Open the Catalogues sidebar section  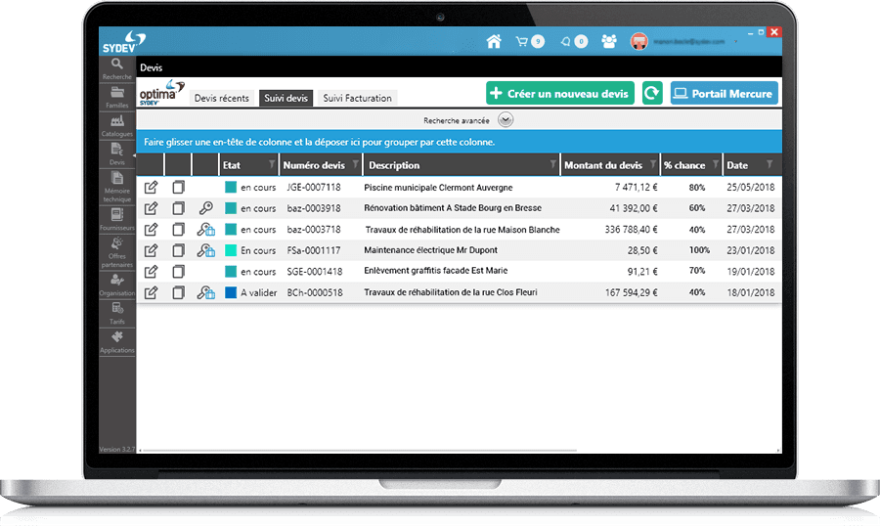pyautogui.click(x=116, y=126)
